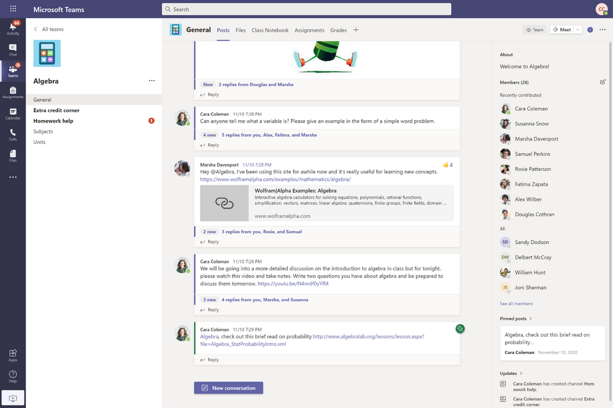The width and height of the screenshot is (613, 408).
Task: Open the Calendar from the sidebar
Action: tap(12, 115)
